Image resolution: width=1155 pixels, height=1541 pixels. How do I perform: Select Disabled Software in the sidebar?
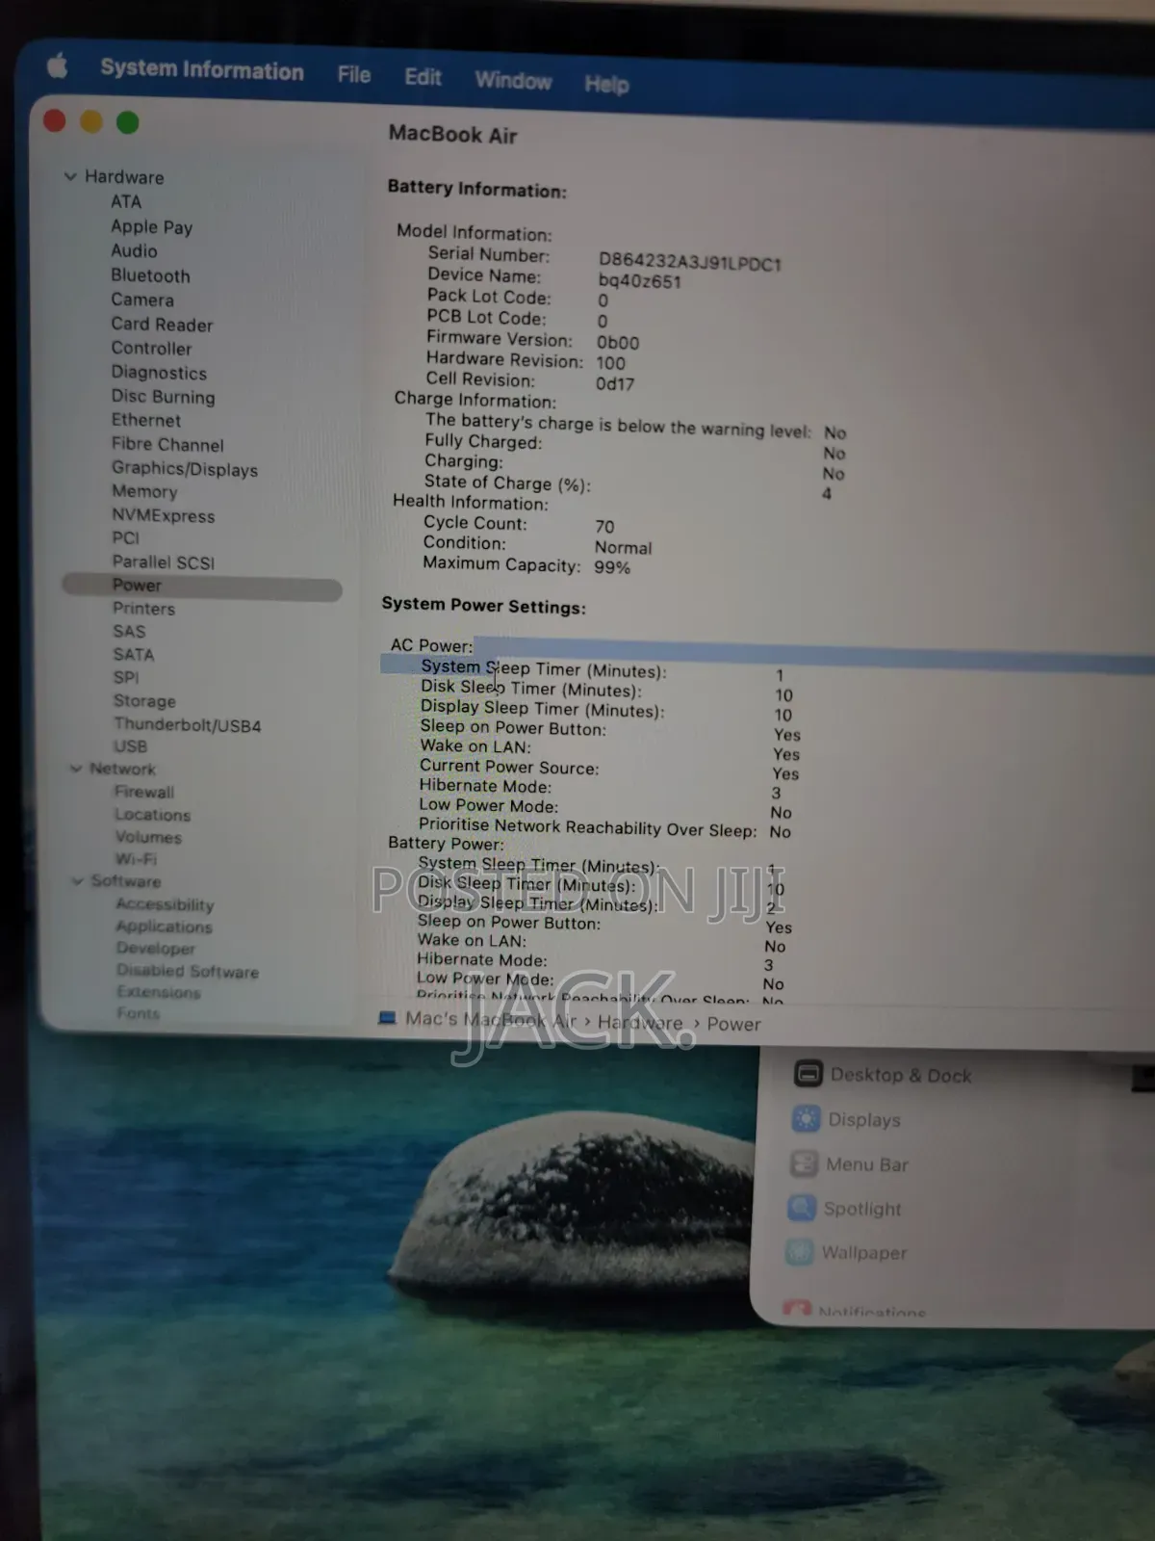pyautogui.click(x=188, y=971)
